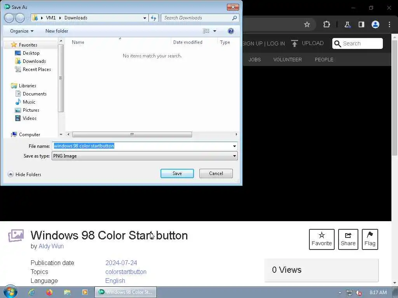Click the image media-type icon beside title
The image size is (398, 298).
point(16,236)
